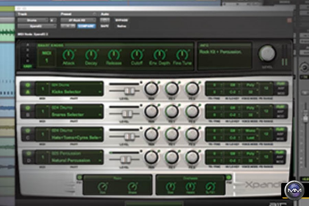Click the Level fader on Snares Selector row
The width and height of the screenshot is (309, 206).
pyautogui.click(x=127, y=114)
